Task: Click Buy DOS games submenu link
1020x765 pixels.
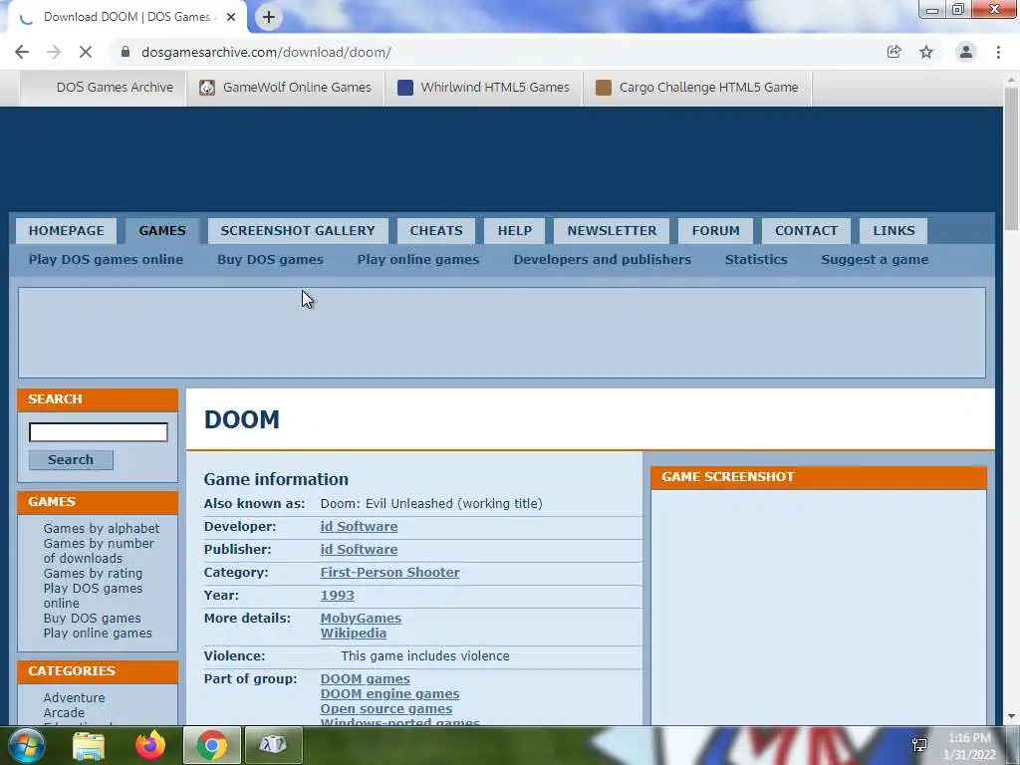Action: point(270,260)
